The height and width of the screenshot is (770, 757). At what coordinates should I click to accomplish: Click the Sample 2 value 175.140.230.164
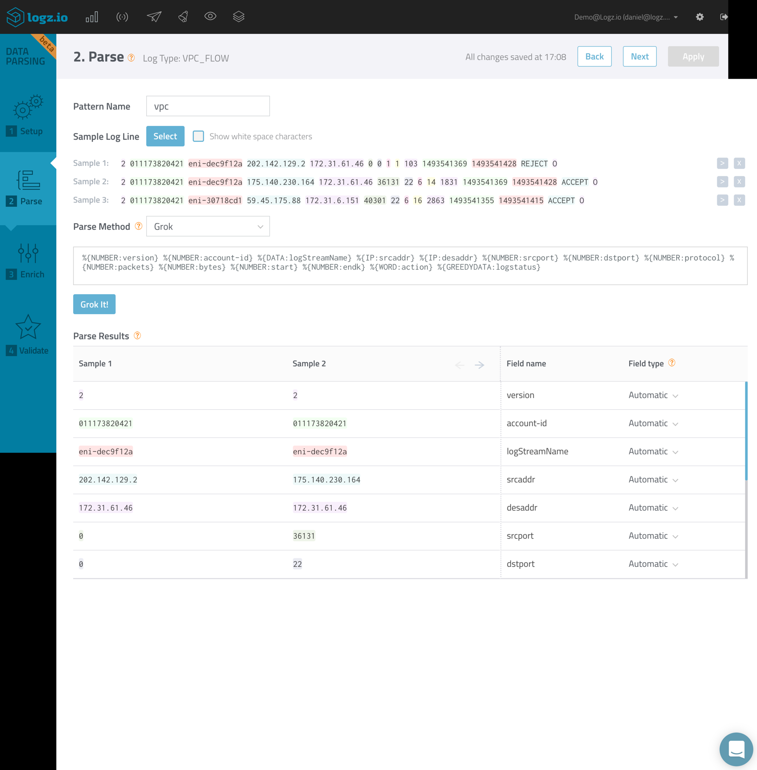click(x=327, y=480)
